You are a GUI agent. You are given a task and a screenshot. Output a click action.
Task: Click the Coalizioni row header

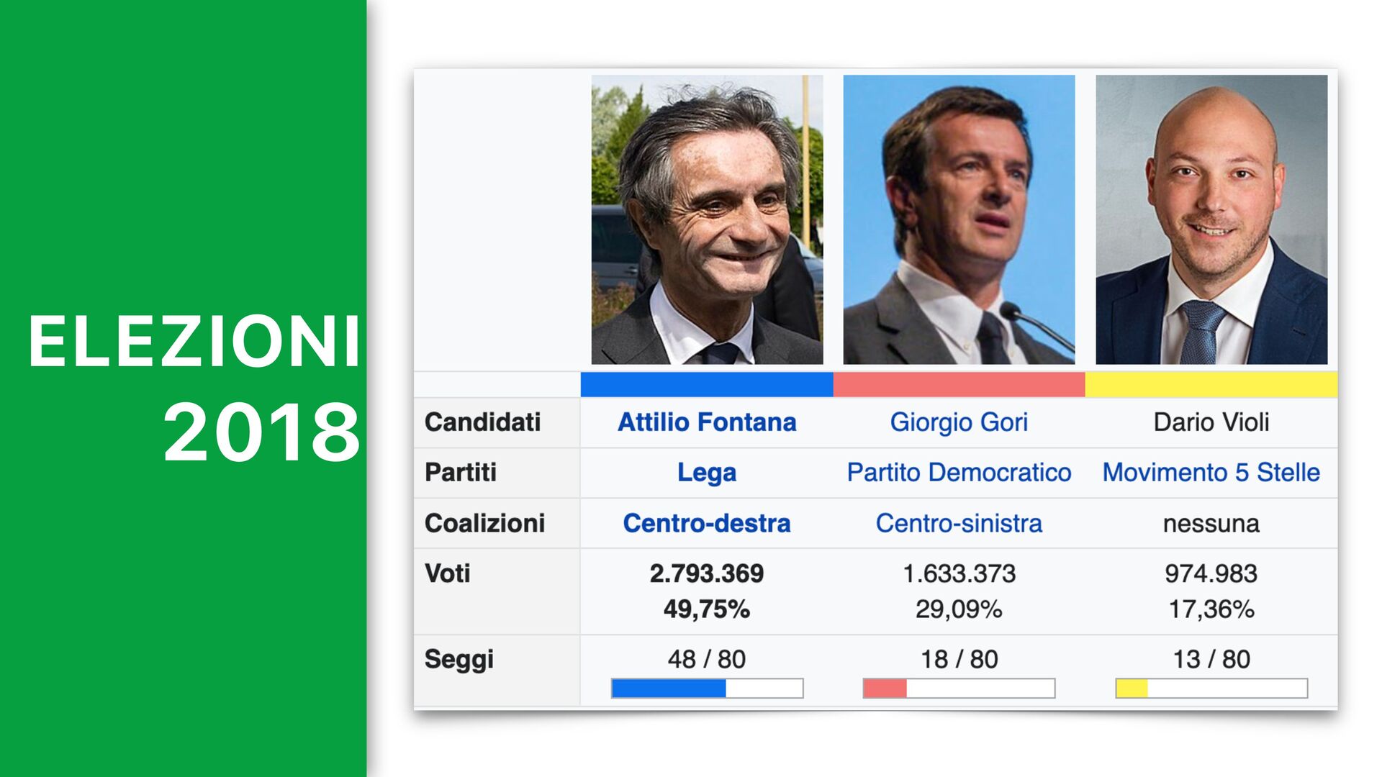pyautogui.click(x=484, y=523)
